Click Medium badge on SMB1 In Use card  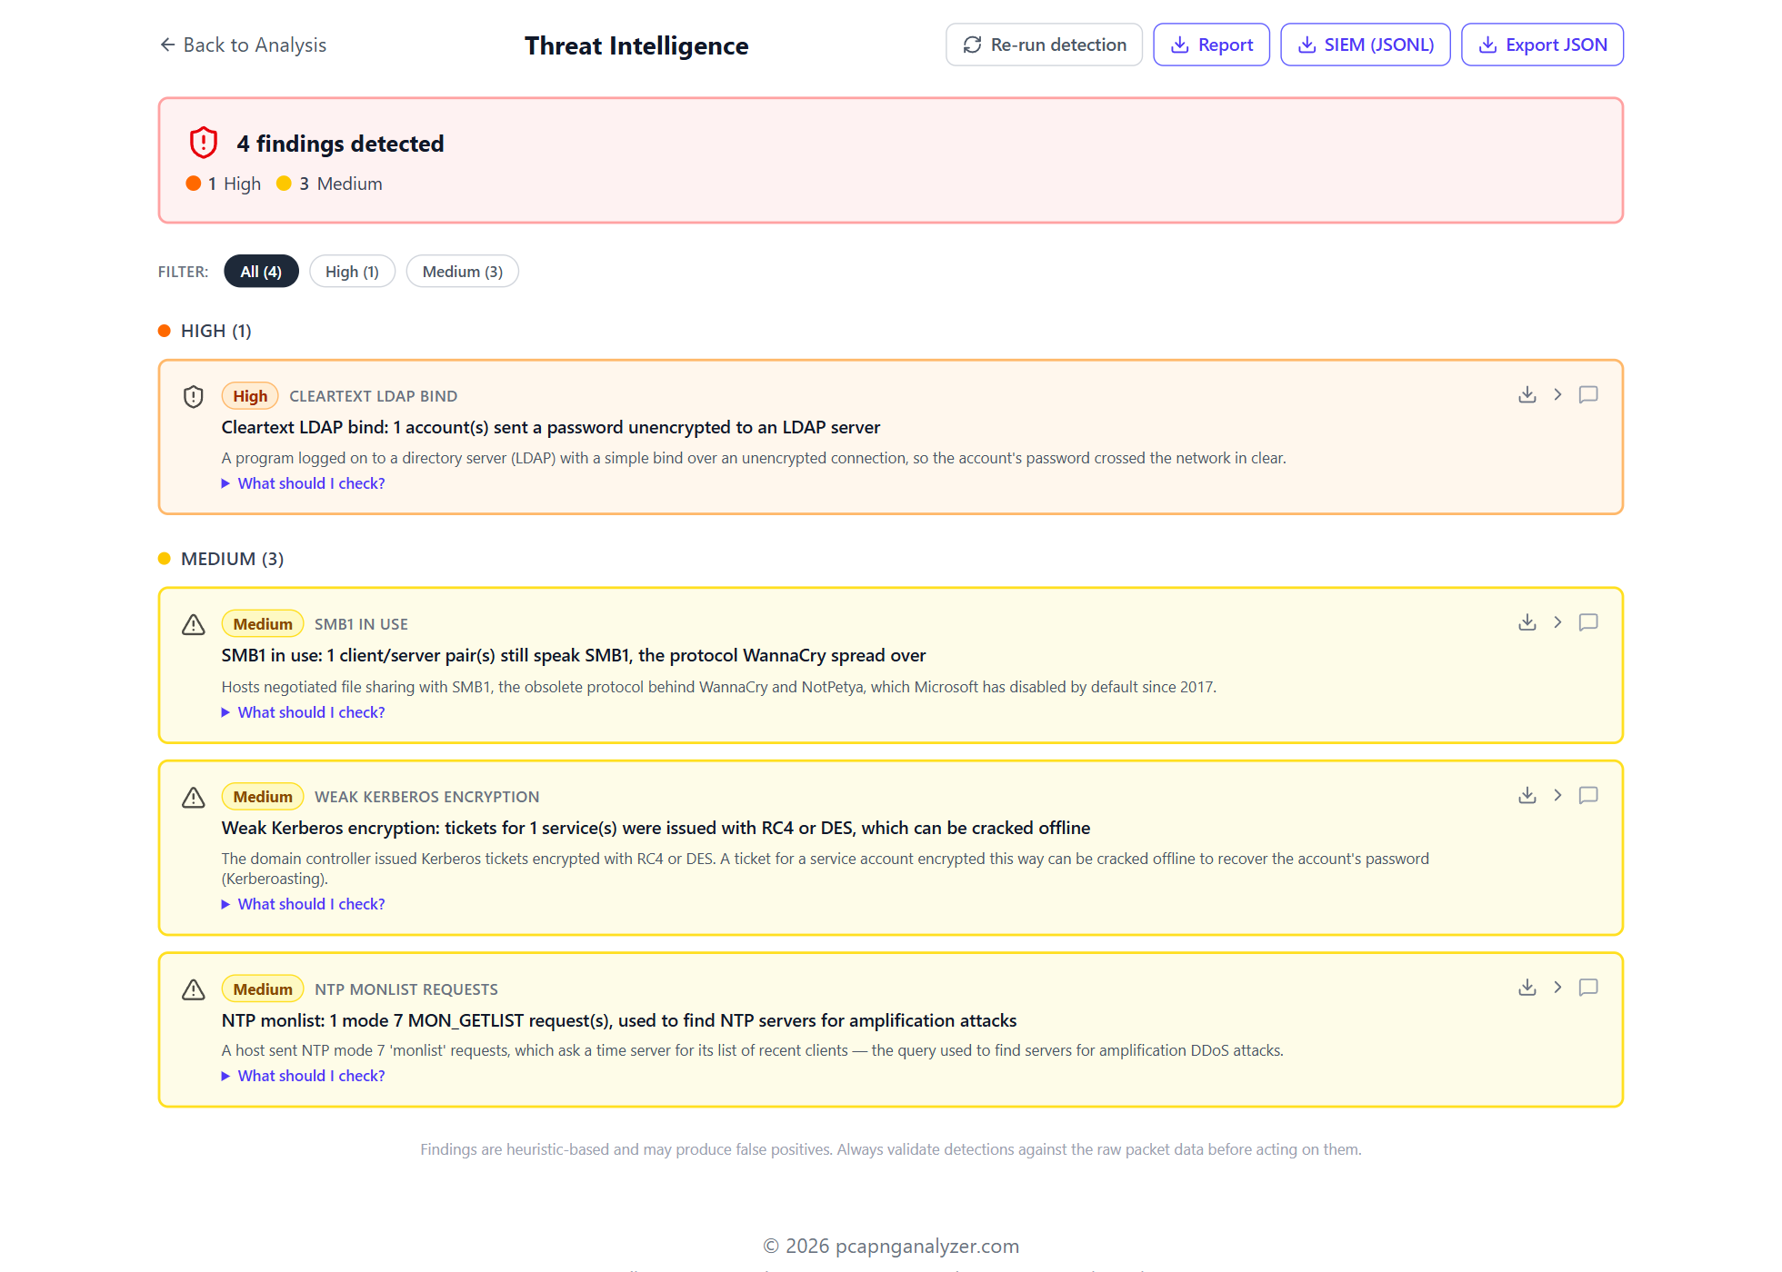pos(263,624)
